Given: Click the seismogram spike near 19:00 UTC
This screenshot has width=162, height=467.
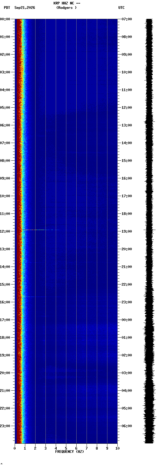Looking at the screenshot, I should point(149,229).
